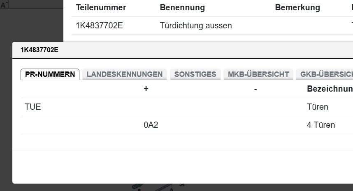Viewport: 353px width, 191px height.
Task: Select the TUE PR-number family row
Action: 33,107
